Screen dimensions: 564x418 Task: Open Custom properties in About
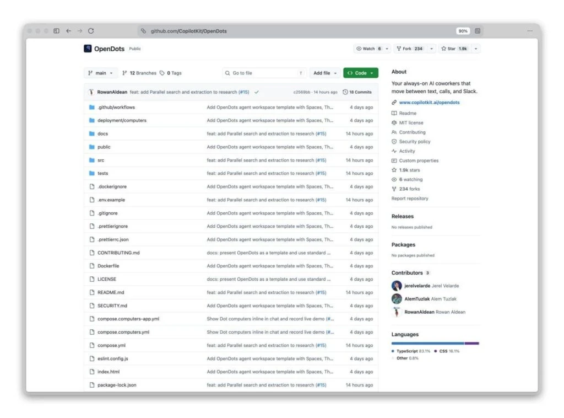(x=419, y=160)
